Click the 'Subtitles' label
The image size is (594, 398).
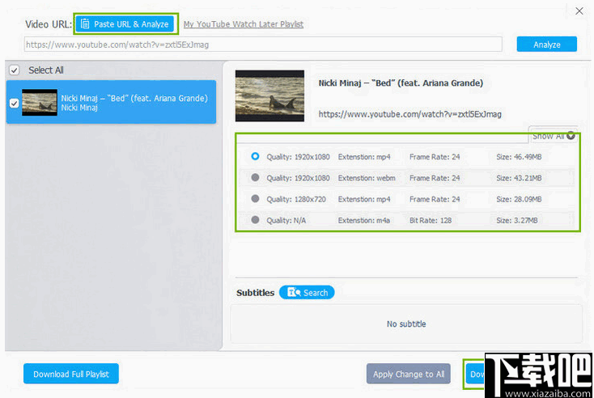click(255, 293)
